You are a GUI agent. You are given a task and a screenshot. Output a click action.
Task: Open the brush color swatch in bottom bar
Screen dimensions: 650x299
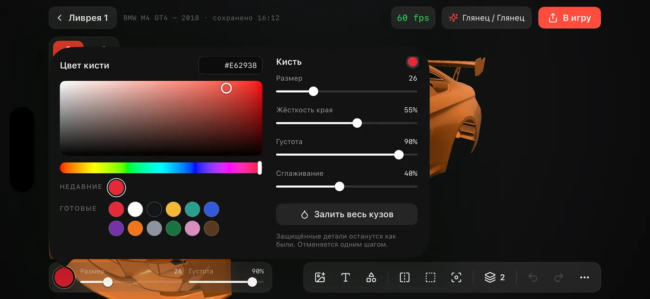(x=64, y=277)
